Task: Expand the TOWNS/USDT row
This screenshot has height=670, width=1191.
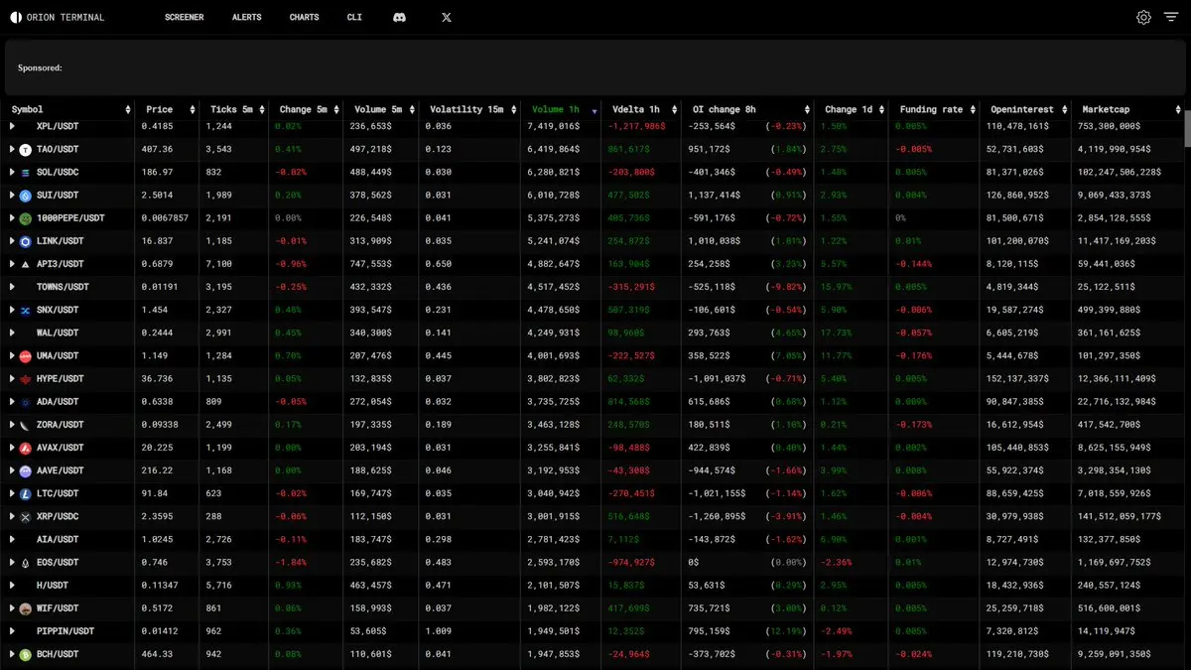Action: [12, 287]
